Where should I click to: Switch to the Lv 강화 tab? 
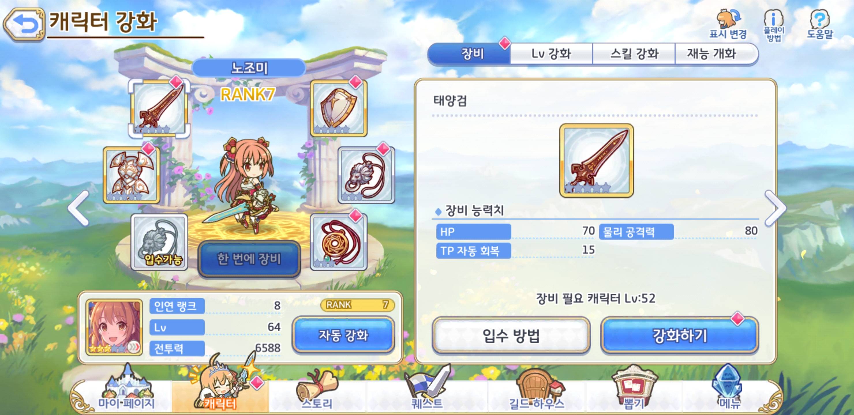(551, 54)
